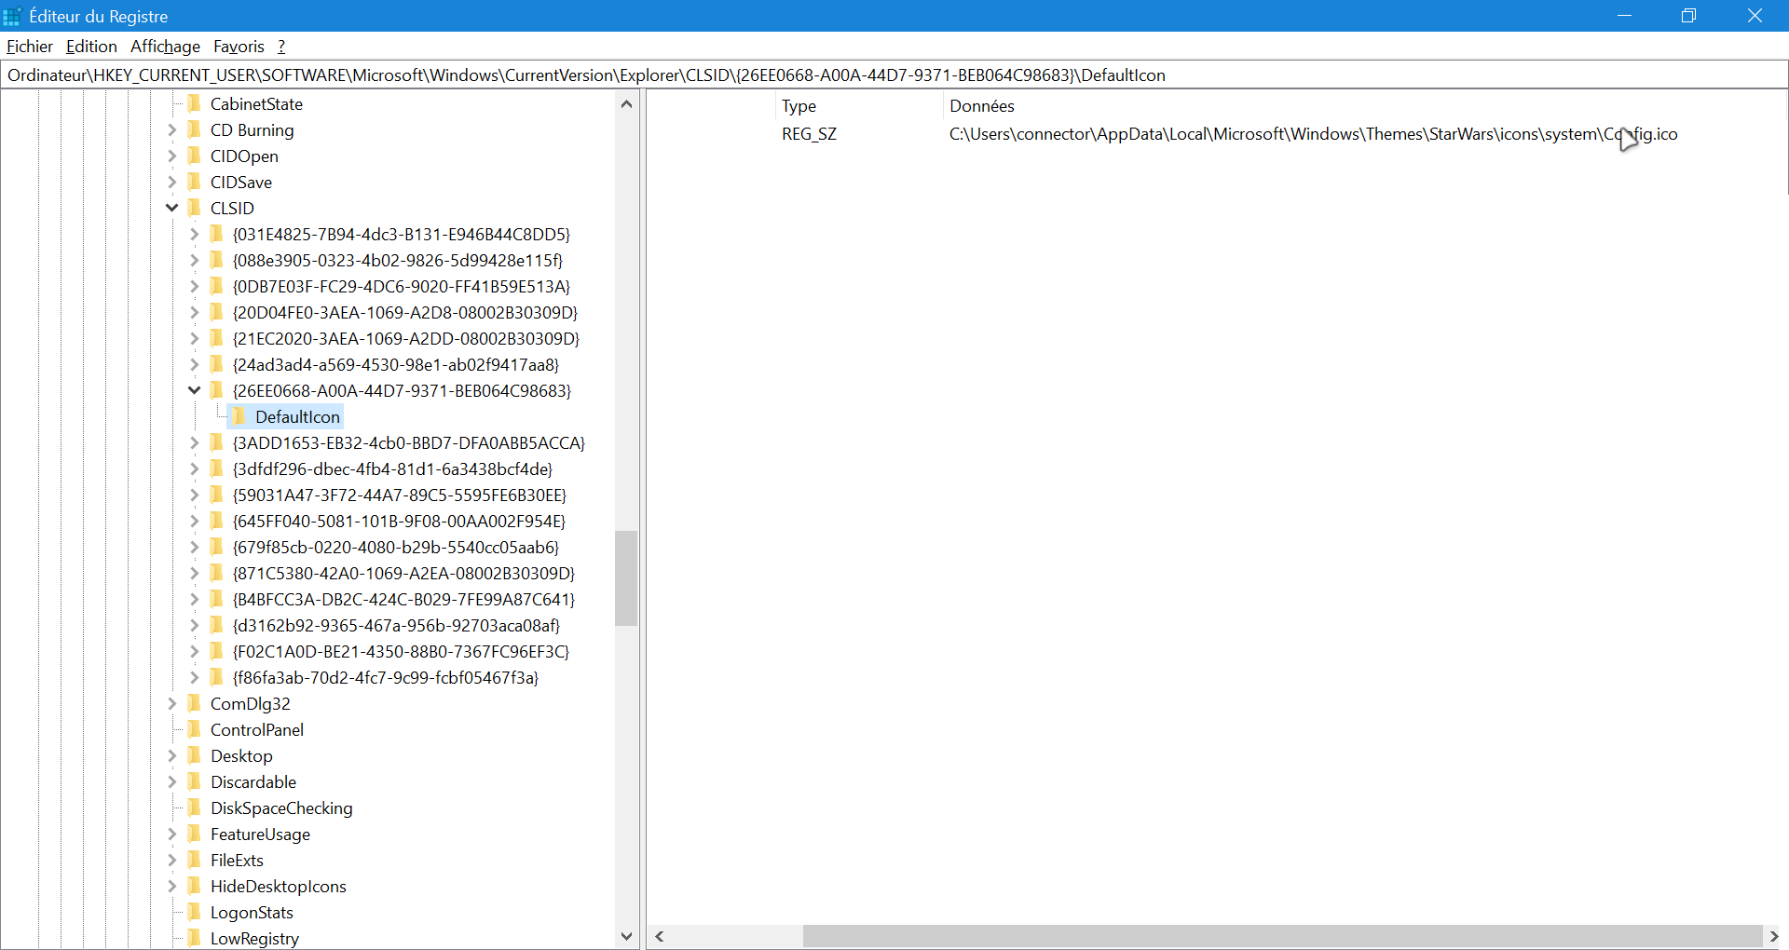This screenshot has width=1789, height=950.
Task: Click the CLSID key folder icon
Action: 194,208
